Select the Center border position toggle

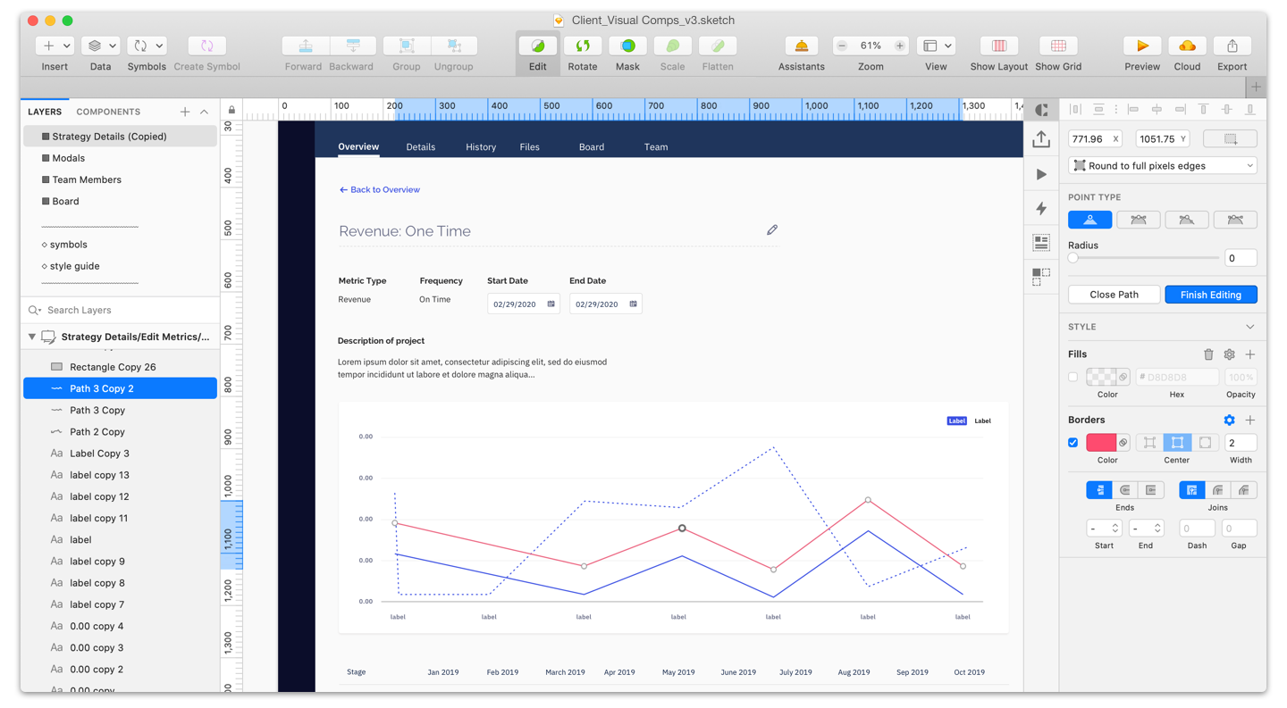(1177, 443)
